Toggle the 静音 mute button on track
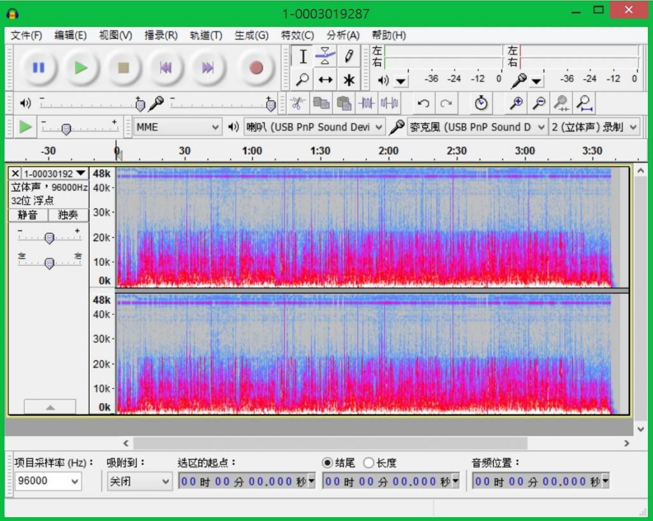This screenshot has width=653, height=521. pos(27,215)
